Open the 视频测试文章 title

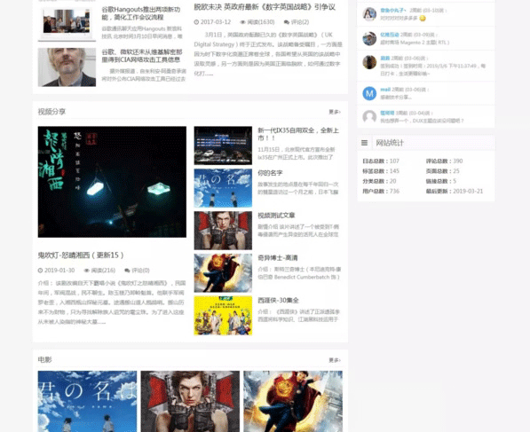click(x=276, y=216)
